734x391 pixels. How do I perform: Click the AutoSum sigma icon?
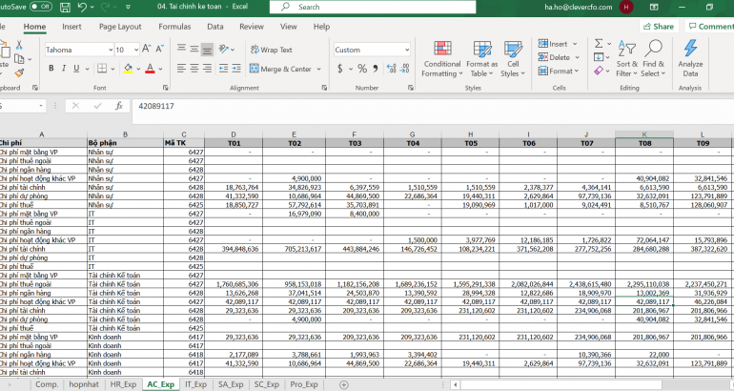[x=597, y=45]
